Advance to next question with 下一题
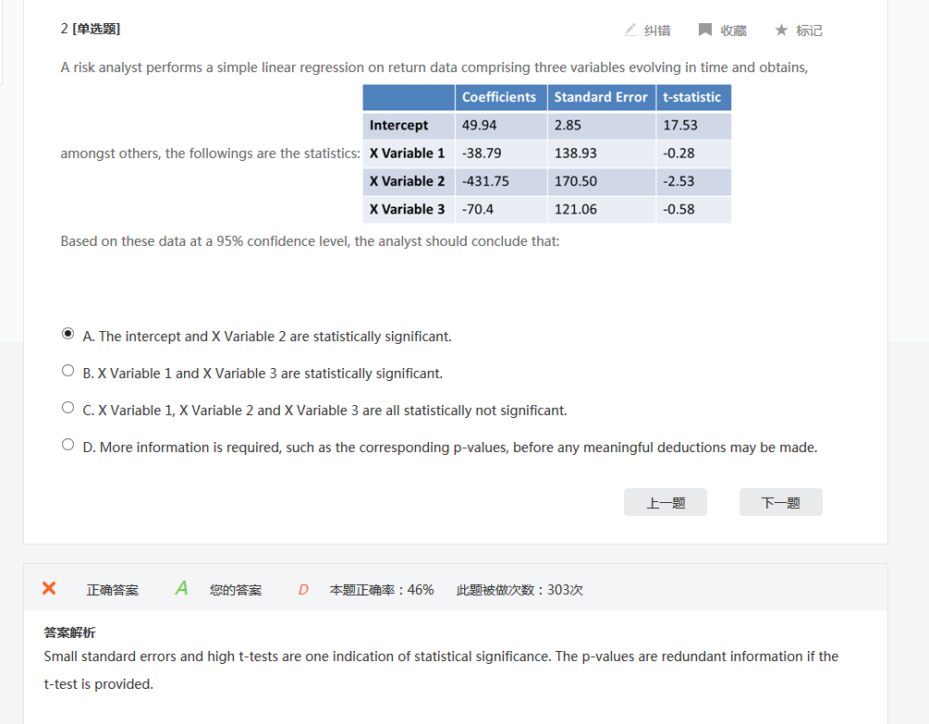This screenshot has width=929, height=724. tap(781, 502)
